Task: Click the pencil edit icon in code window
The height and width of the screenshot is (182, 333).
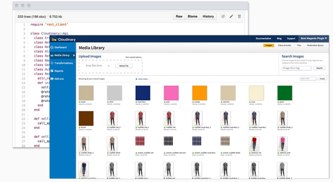Action: point(231,17)
